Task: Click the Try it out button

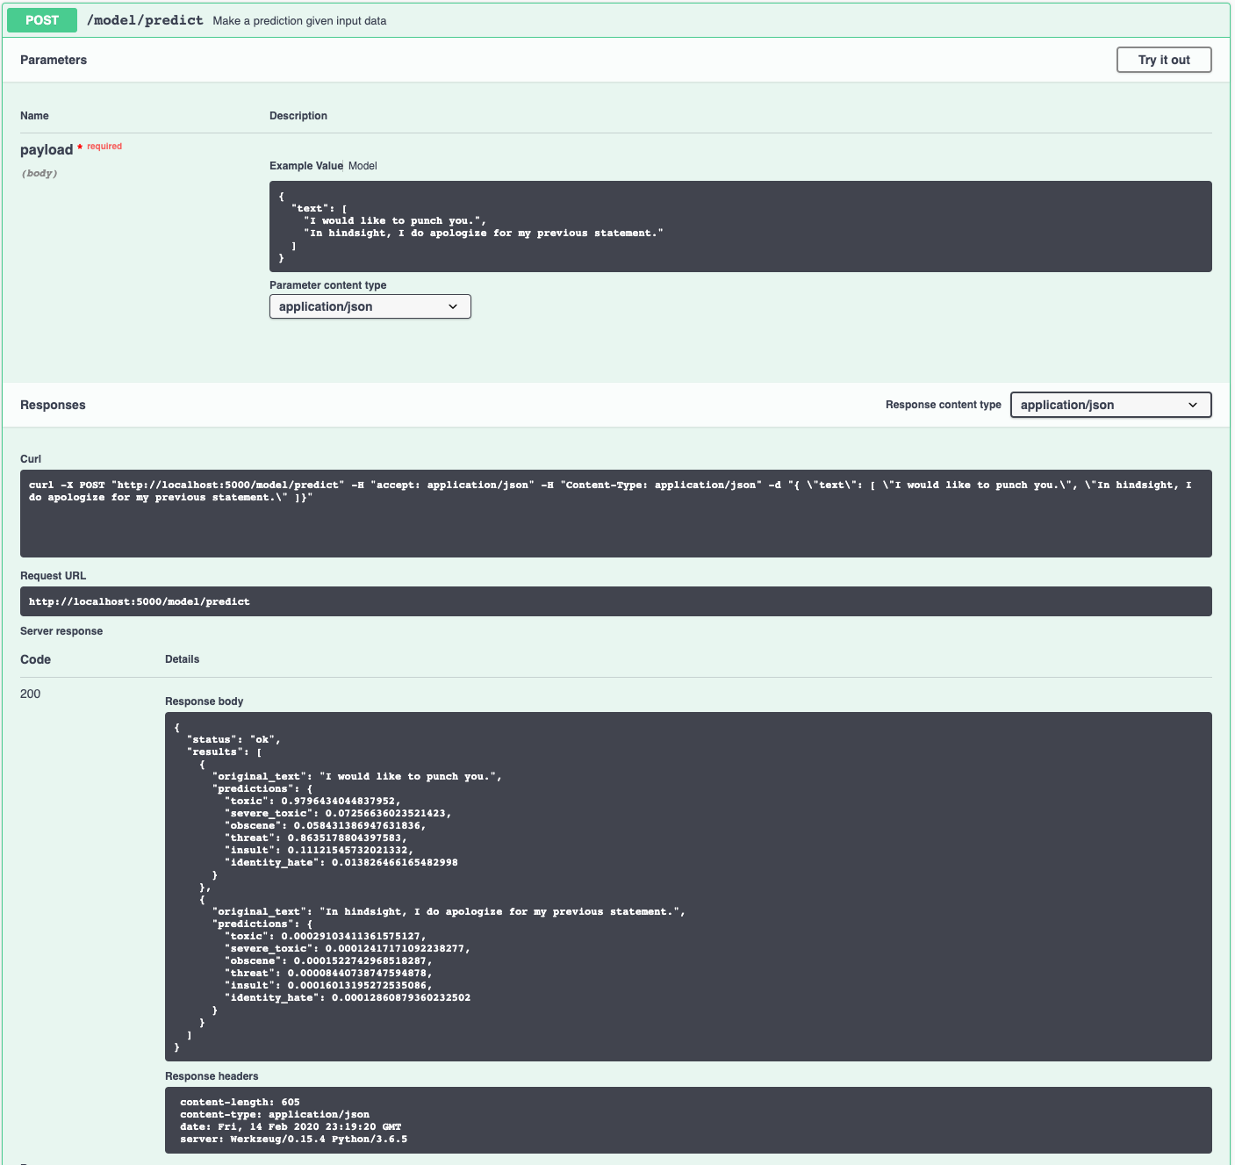Action: (1164, 60)
